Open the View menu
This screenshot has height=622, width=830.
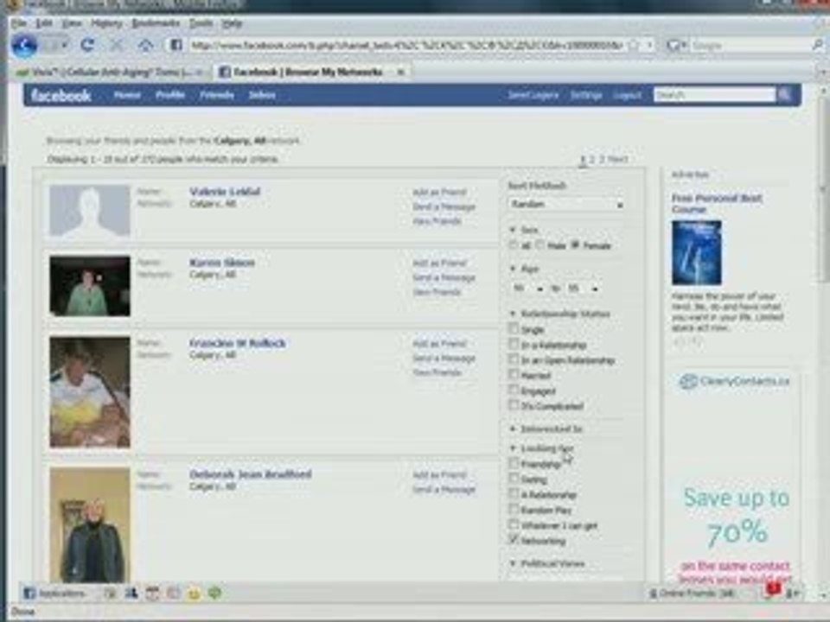click(72, 23)
